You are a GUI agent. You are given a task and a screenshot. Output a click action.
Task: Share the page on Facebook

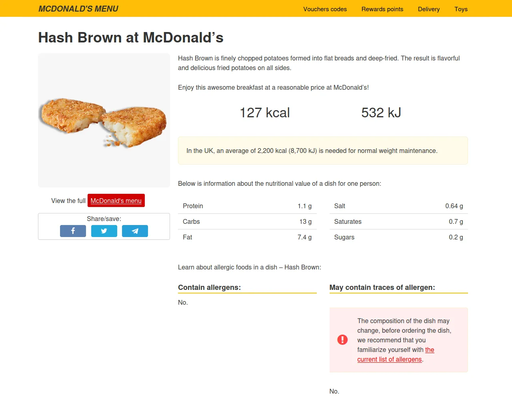pyautogui.click(x=73, y=231)
